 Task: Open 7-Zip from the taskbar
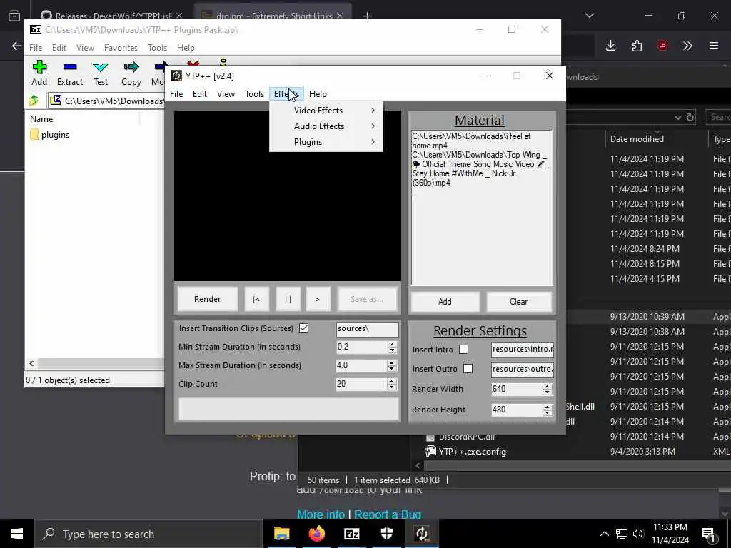351,534
